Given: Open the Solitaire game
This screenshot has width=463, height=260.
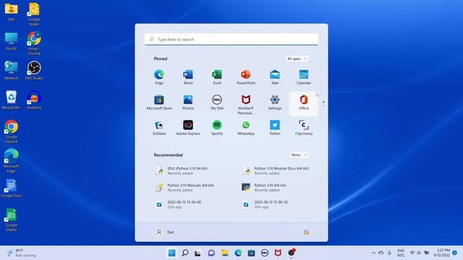Looking at the screenshot, I should click(x=159, y=128).
